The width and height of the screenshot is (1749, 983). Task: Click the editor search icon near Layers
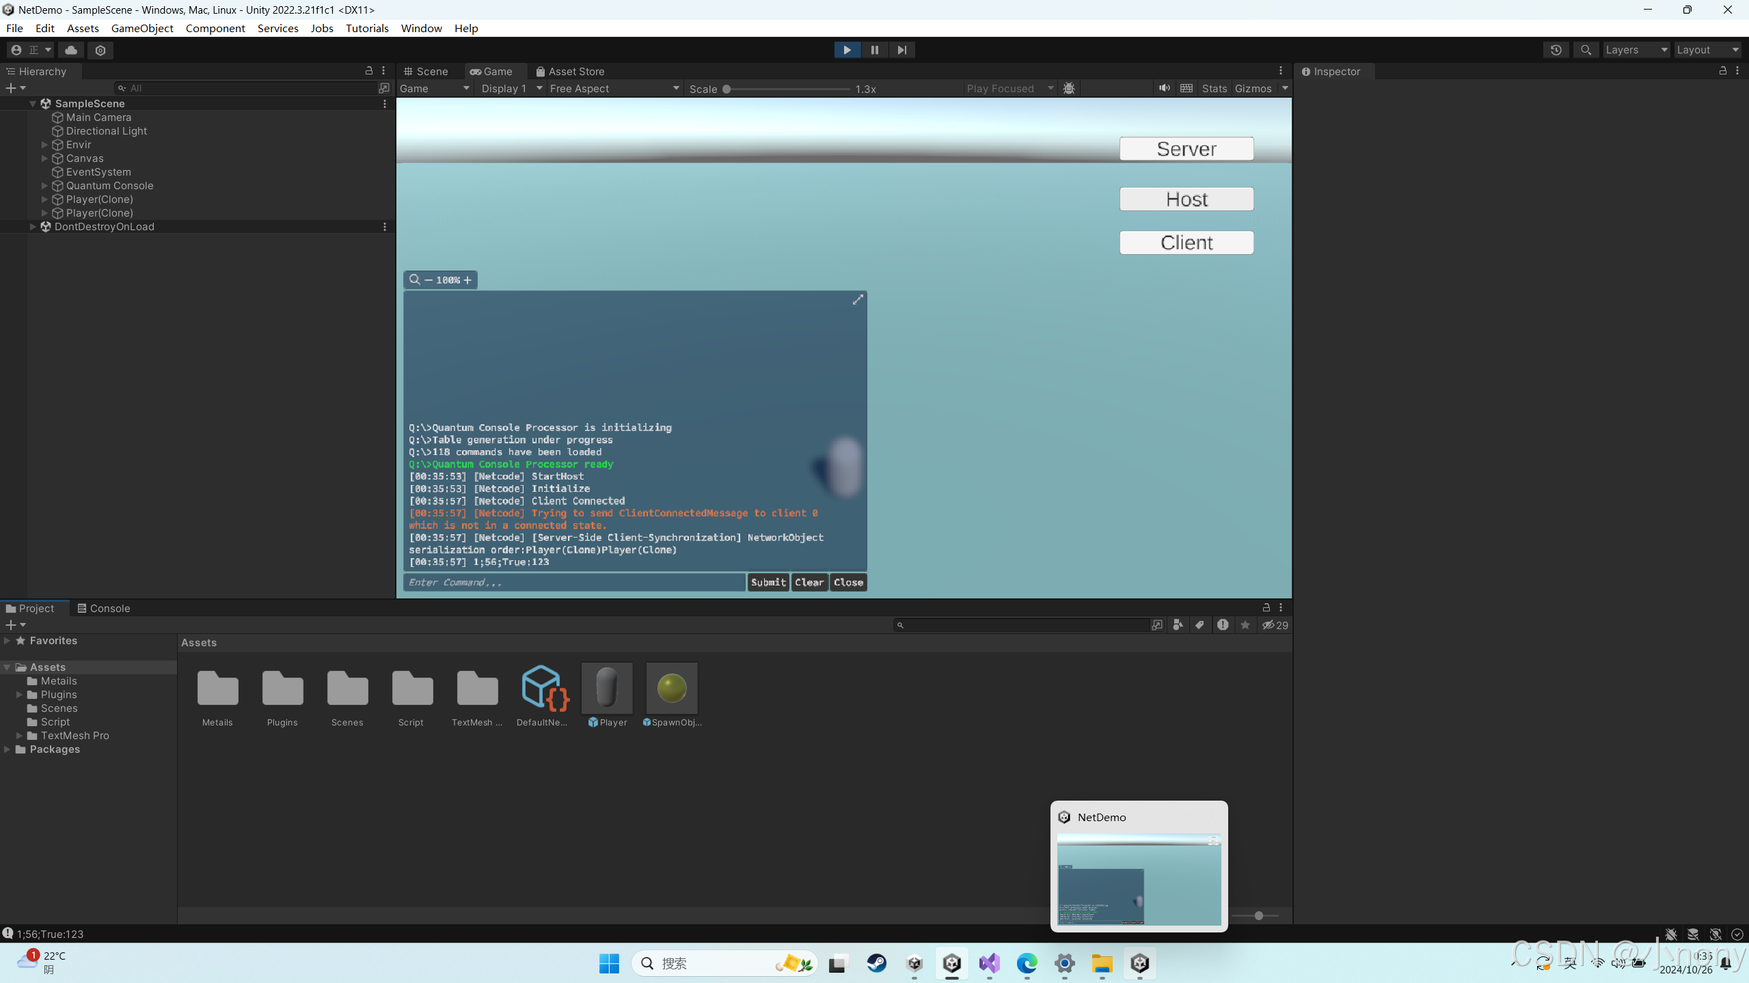click(1586, 50)
